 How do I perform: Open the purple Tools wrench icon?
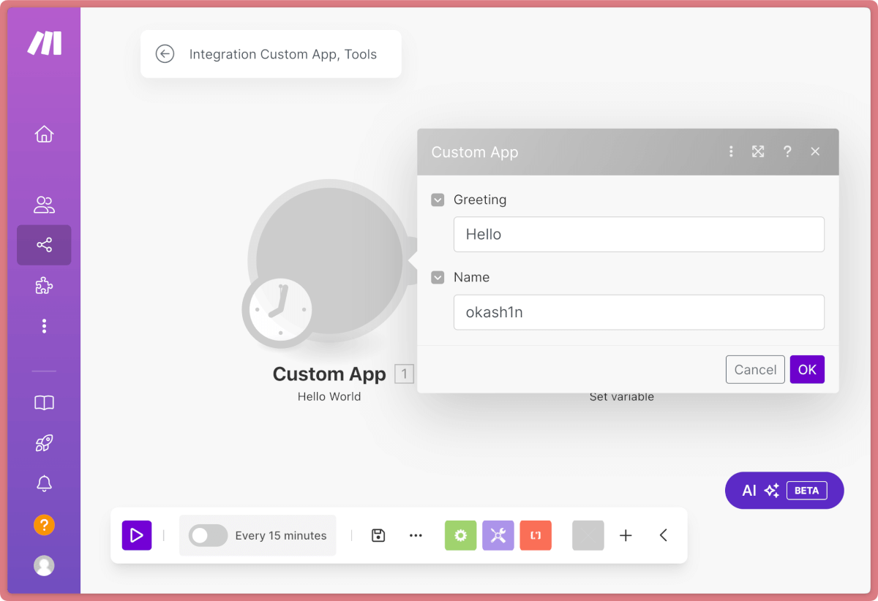tap(498, 535)
